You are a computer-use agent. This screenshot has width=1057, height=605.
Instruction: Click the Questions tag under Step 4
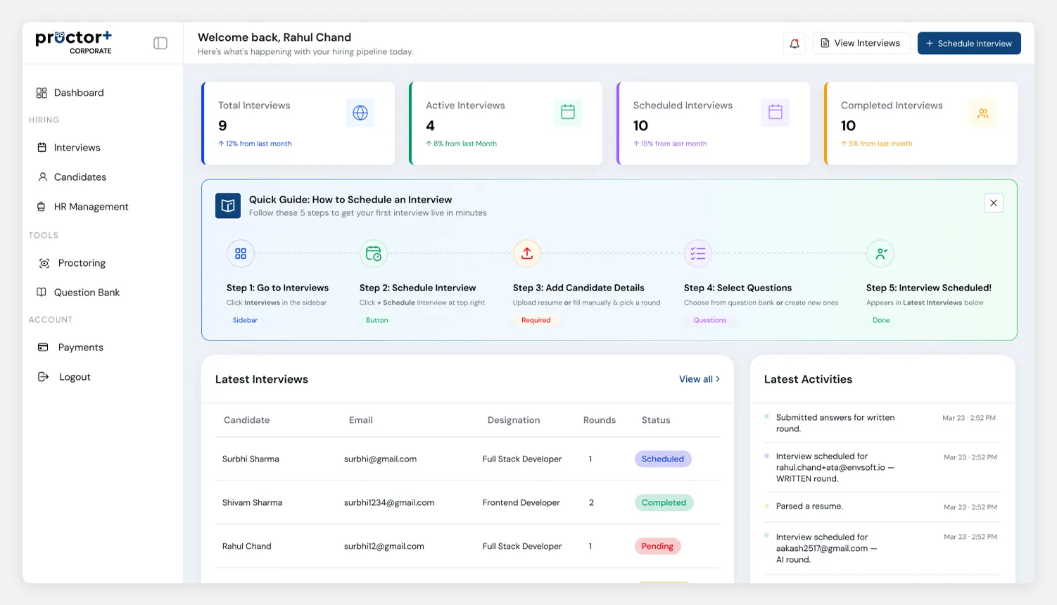(x=709, y=320)
